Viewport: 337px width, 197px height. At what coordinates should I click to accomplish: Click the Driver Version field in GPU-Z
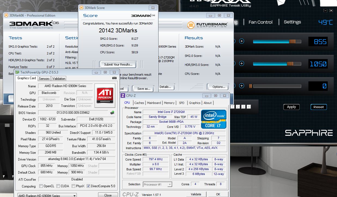pos(77,159)
